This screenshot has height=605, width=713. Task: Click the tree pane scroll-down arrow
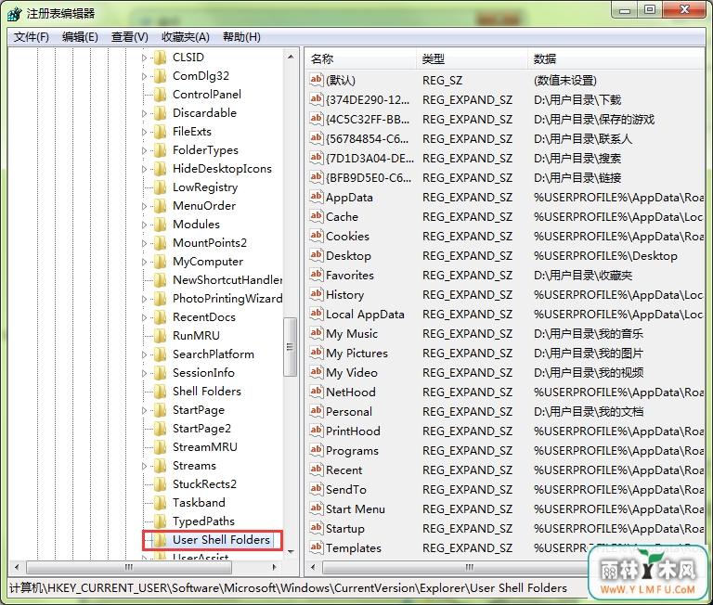click(x=291, y=551)
